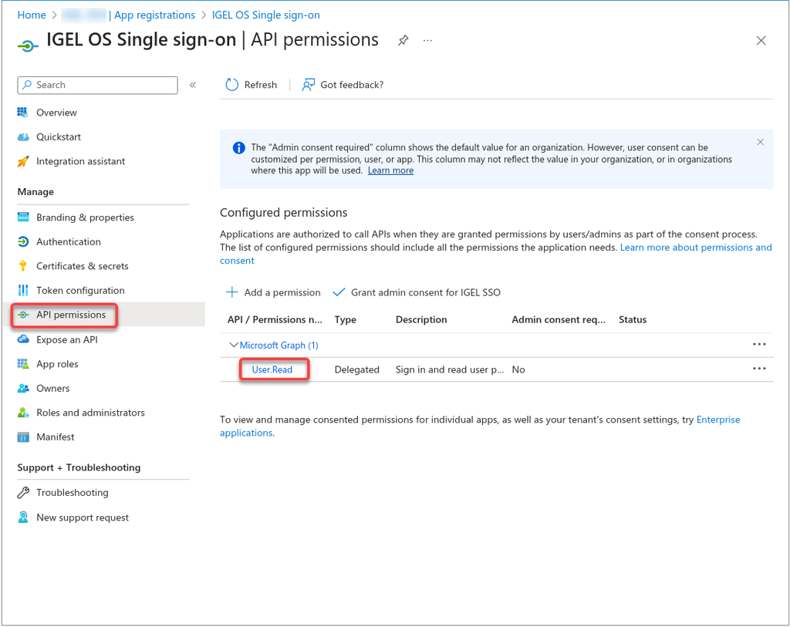Dismiss the admin consent info banner
790x627 pixels.
tap(760, 142)
